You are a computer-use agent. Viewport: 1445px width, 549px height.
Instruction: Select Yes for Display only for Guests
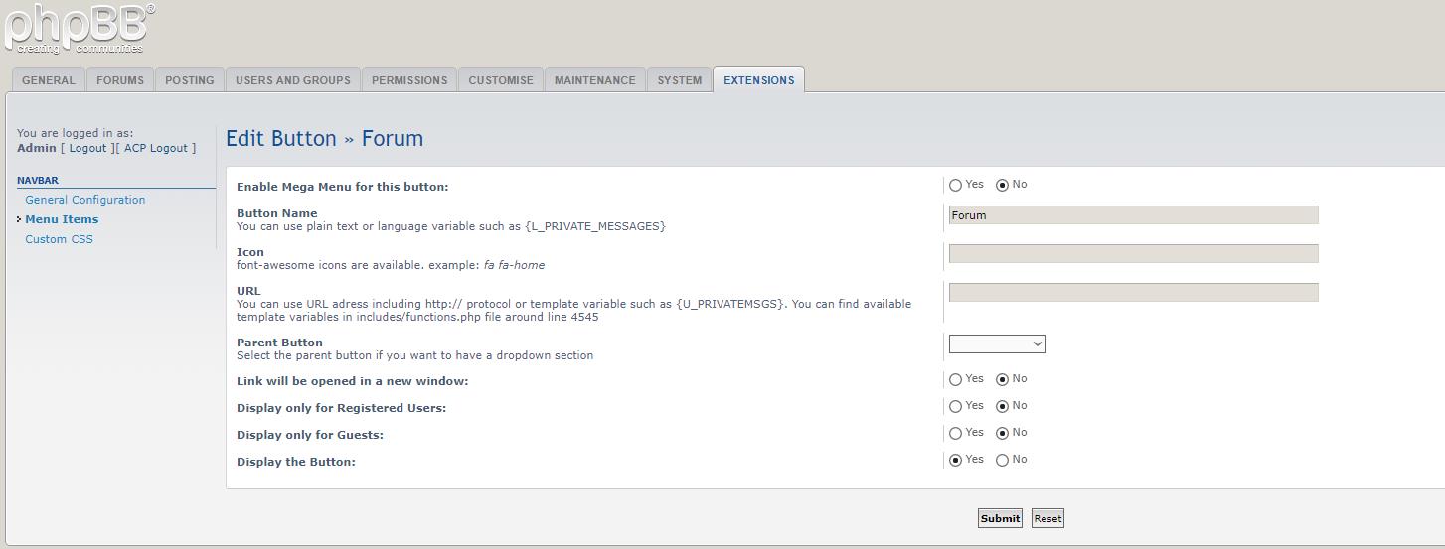956,433
